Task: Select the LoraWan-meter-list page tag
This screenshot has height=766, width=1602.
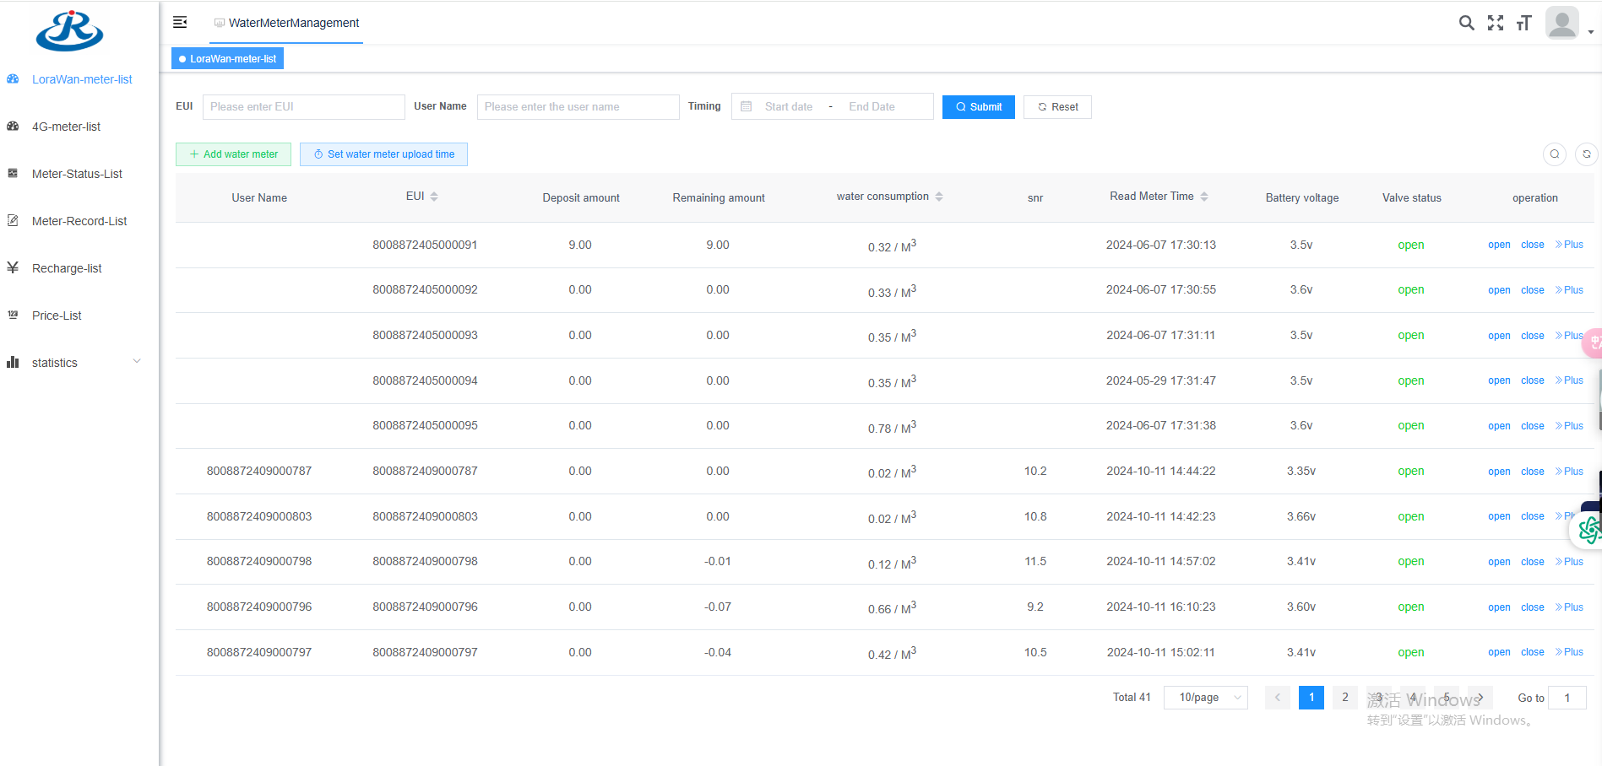Action: (x=228, y=58)
